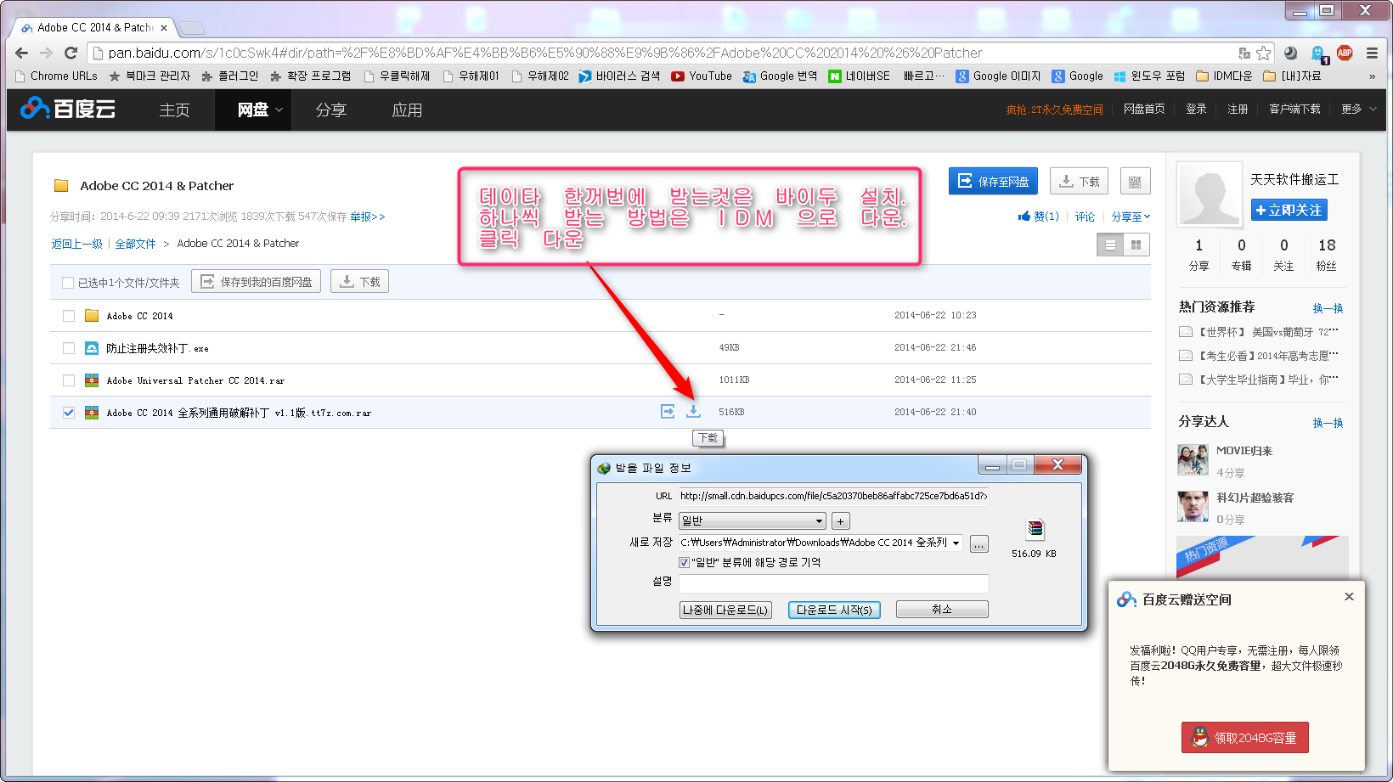The image size is (1393, 782).
Task: Switch to list view icon
Action: (x=1109, y=245)
